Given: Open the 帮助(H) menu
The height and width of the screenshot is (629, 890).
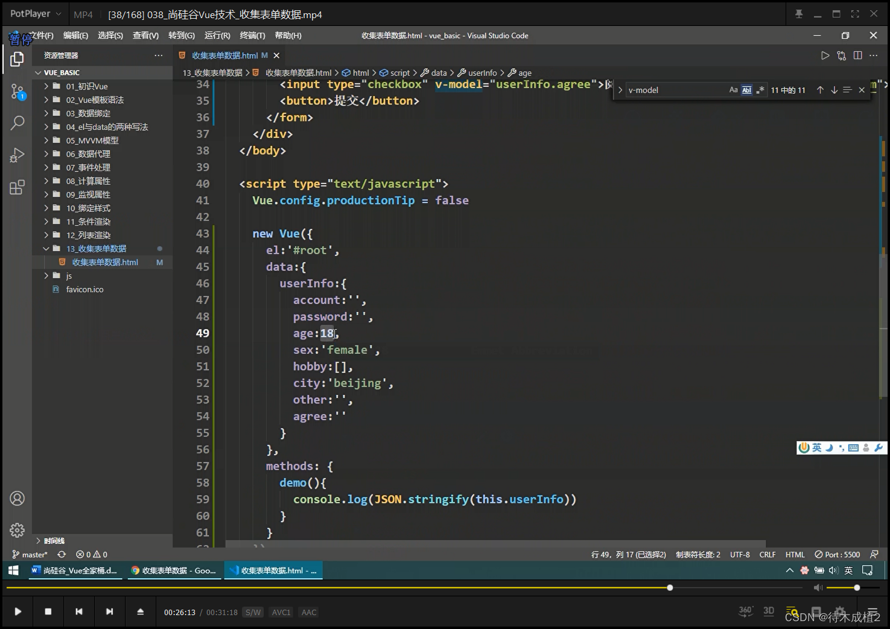Looking at the screenshot, I should point(288,36).
